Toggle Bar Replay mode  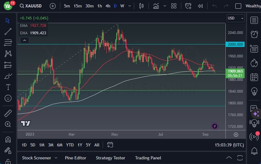(200, 6)
